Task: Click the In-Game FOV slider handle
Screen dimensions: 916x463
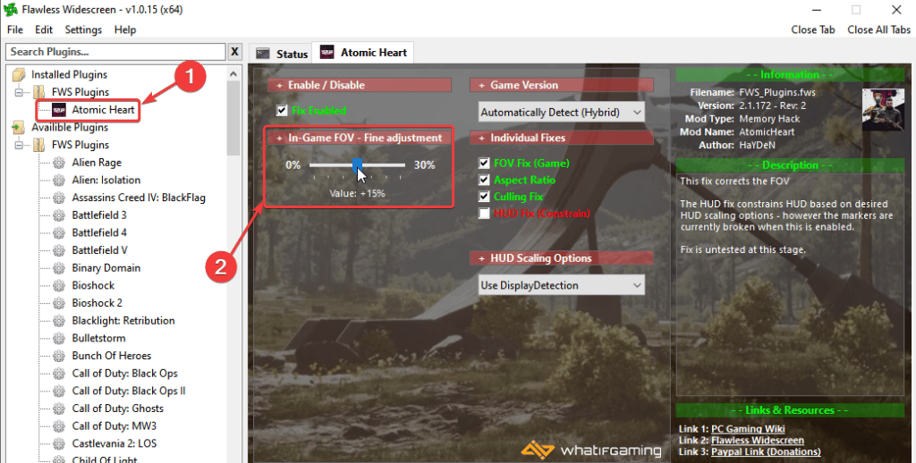Action: tap(357, 165)
